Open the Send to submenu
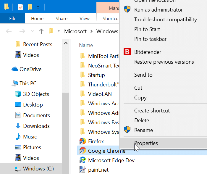 pos(164,75)
